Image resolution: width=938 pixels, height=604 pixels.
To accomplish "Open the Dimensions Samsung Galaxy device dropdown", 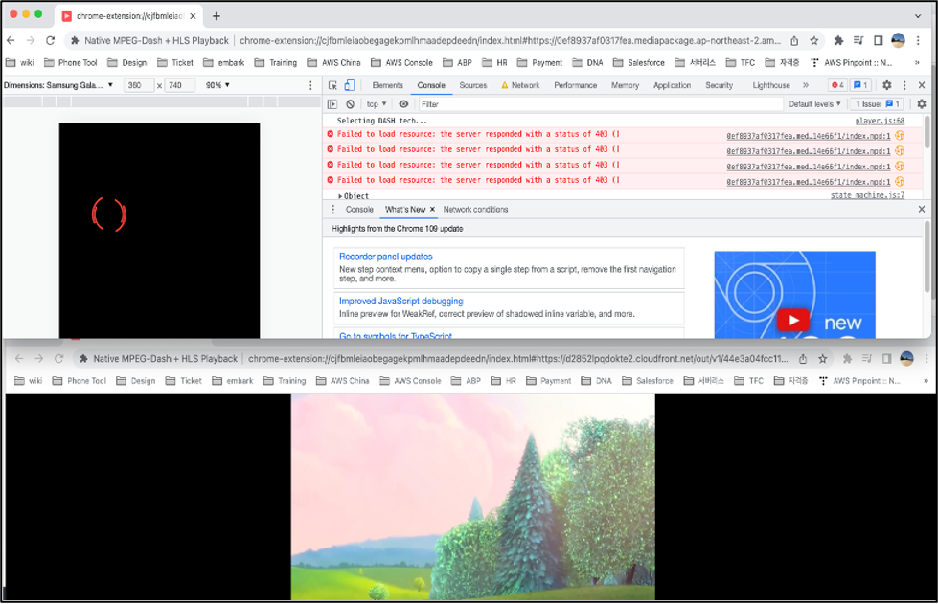I will [58, 85].
